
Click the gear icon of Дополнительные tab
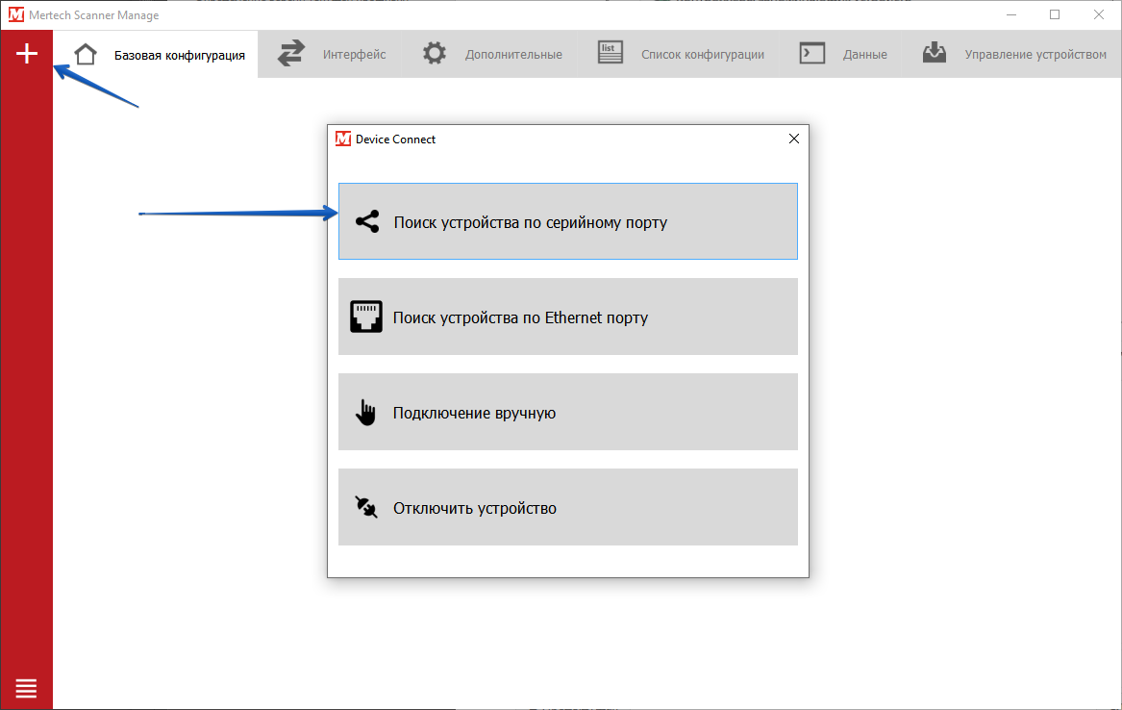435,54
